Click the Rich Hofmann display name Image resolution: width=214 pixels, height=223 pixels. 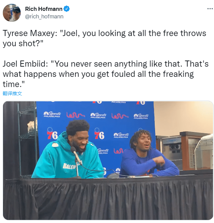coord(44,9)
